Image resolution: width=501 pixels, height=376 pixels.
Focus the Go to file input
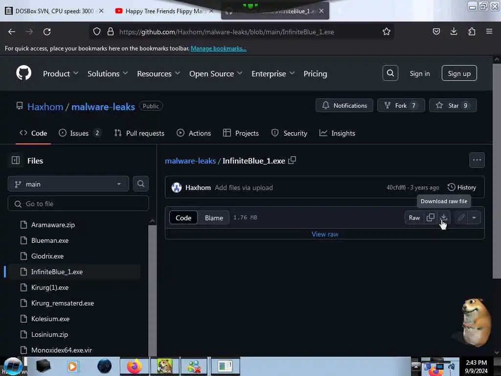pos(78,203)
